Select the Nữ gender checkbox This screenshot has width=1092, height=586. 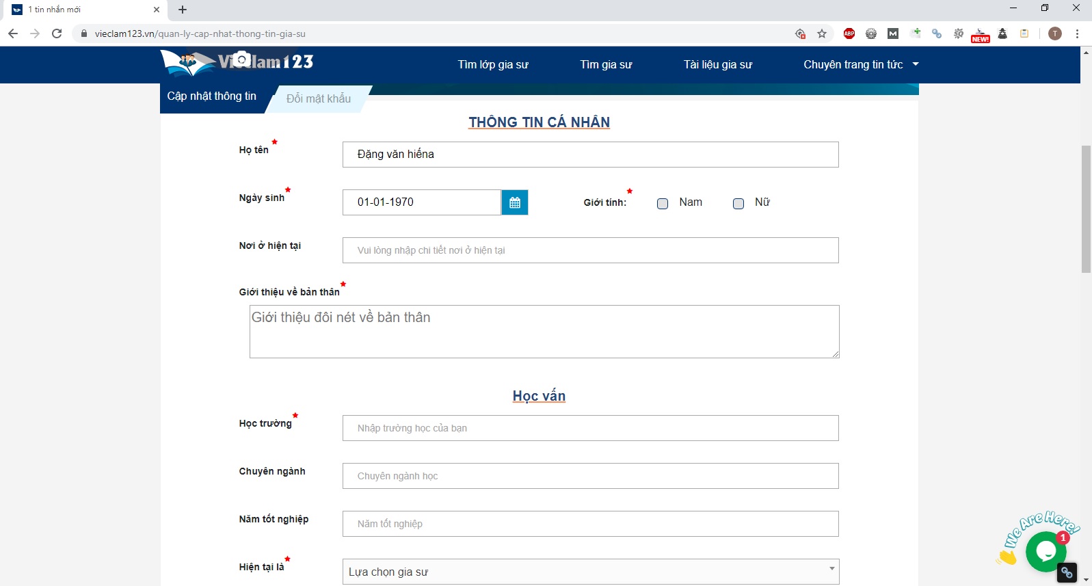(738, 204)
